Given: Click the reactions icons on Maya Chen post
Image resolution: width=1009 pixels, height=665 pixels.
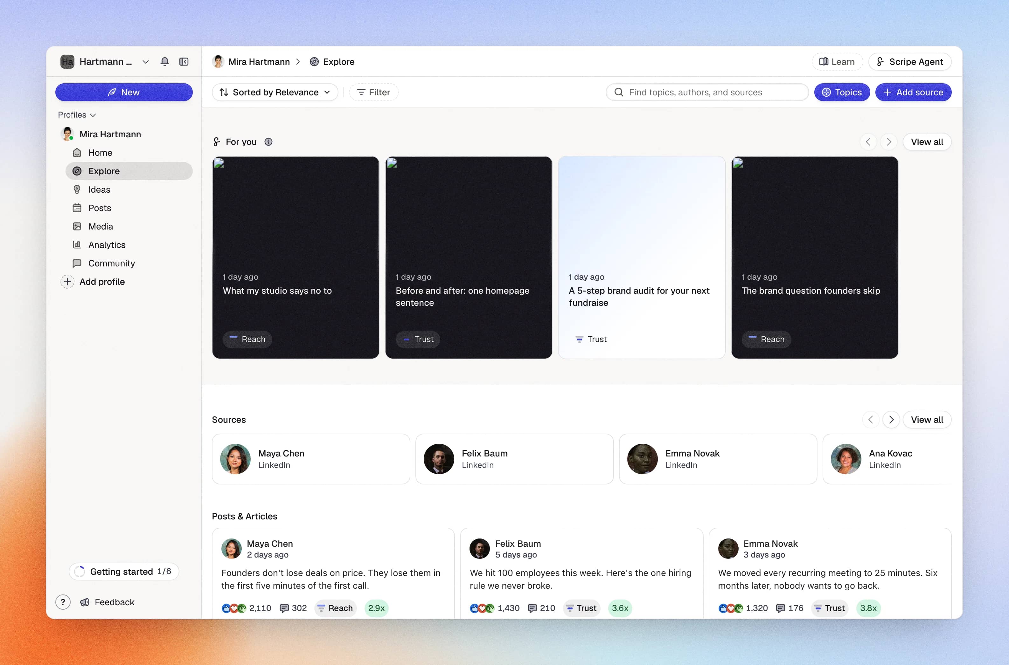Looking at the screenshot, I should coord(234,608).
